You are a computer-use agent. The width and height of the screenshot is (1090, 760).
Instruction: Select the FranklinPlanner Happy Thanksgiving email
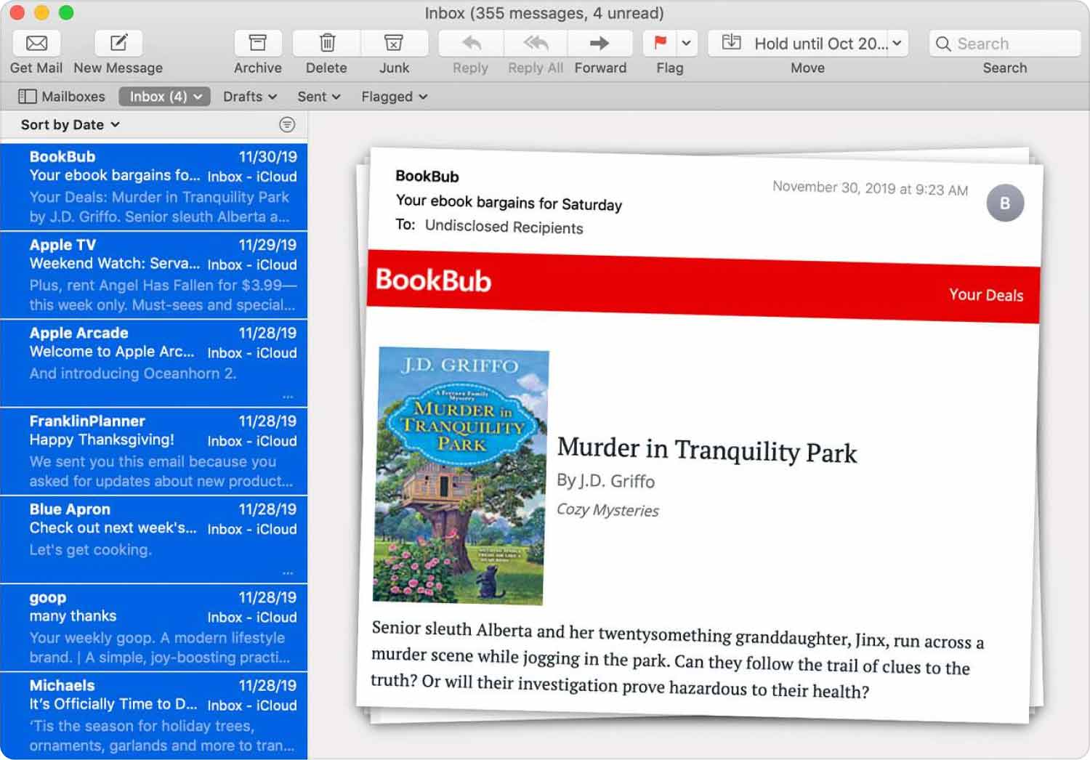(x=154, y=451)
